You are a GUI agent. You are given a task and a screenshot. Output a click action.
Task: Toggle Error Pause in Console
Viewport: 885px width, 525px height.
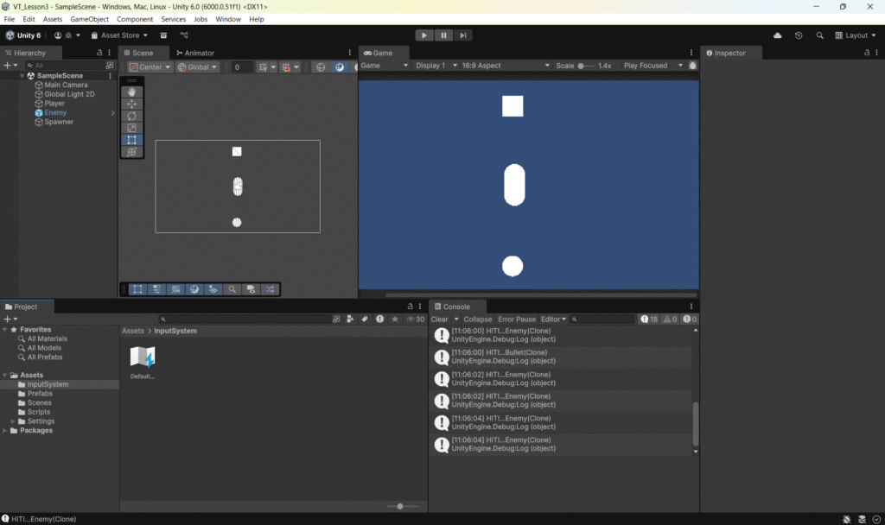[x=517, y=319]
